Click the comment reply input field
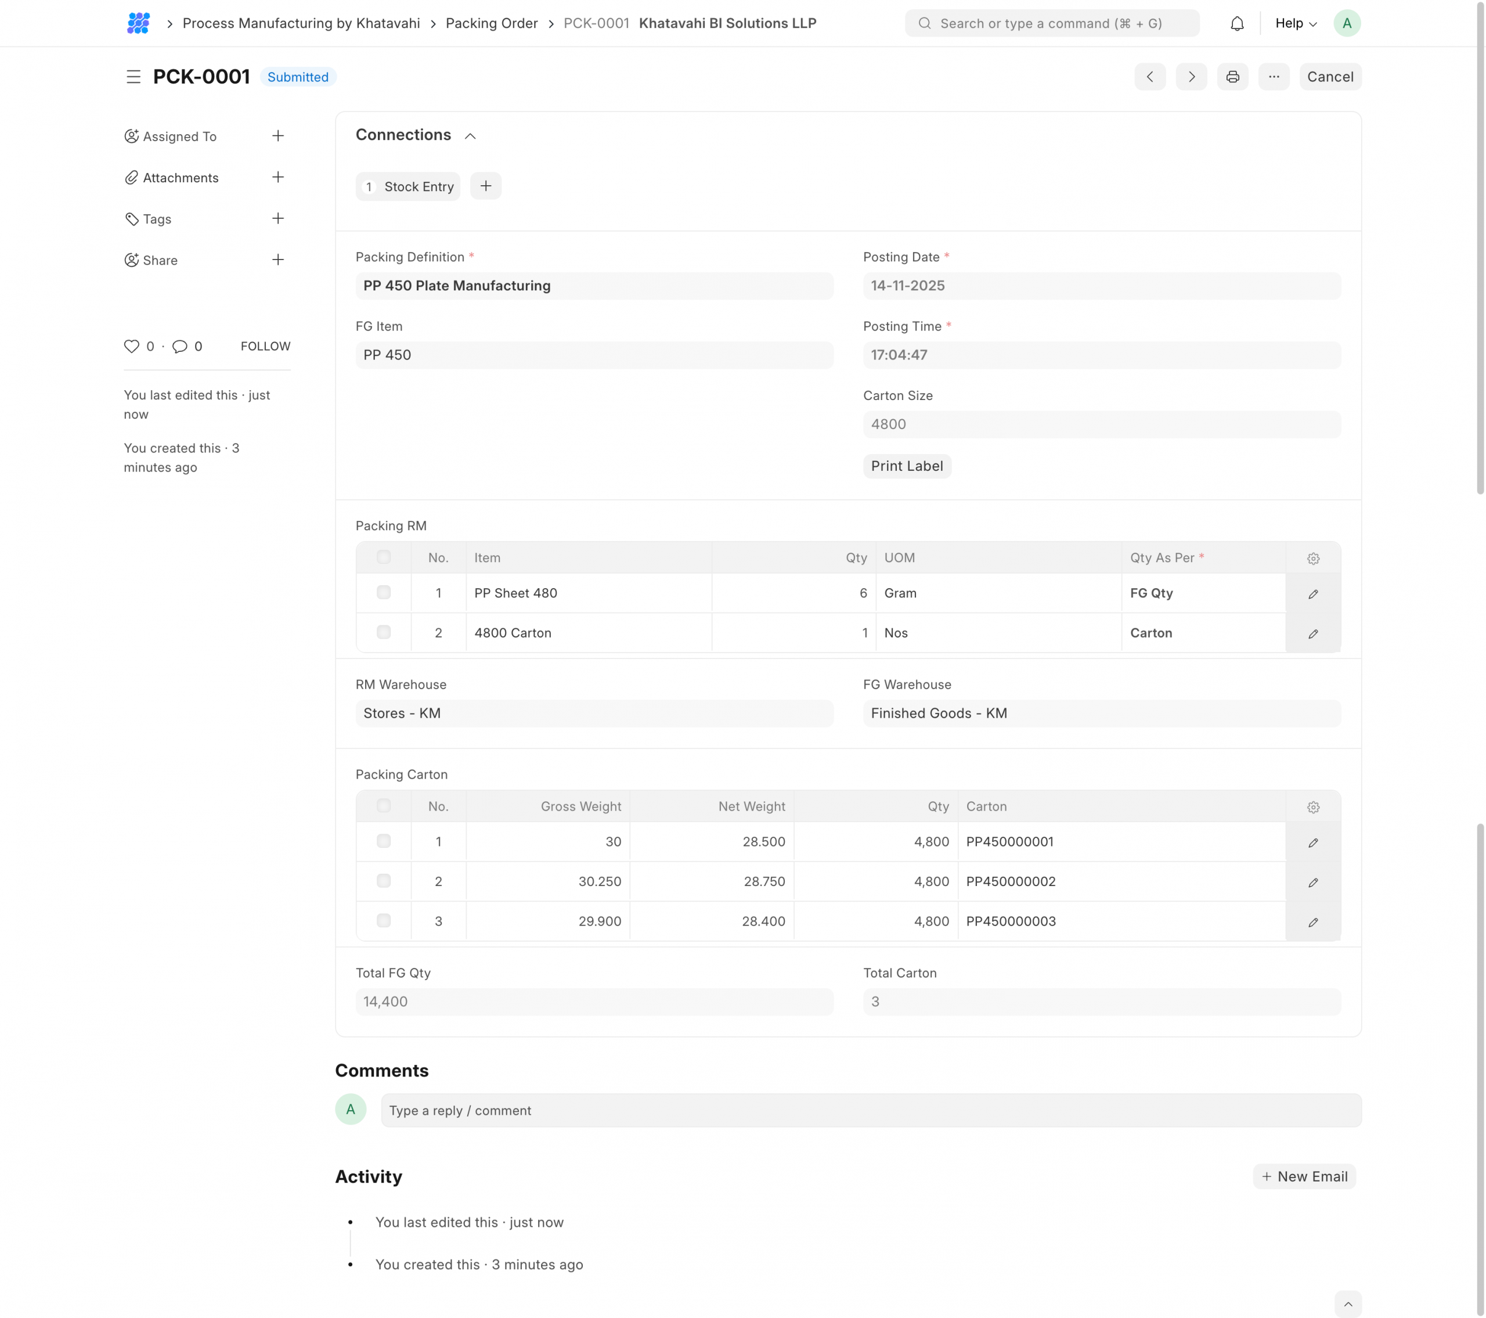1486x1318 pixels. [x=870, y=1110]
